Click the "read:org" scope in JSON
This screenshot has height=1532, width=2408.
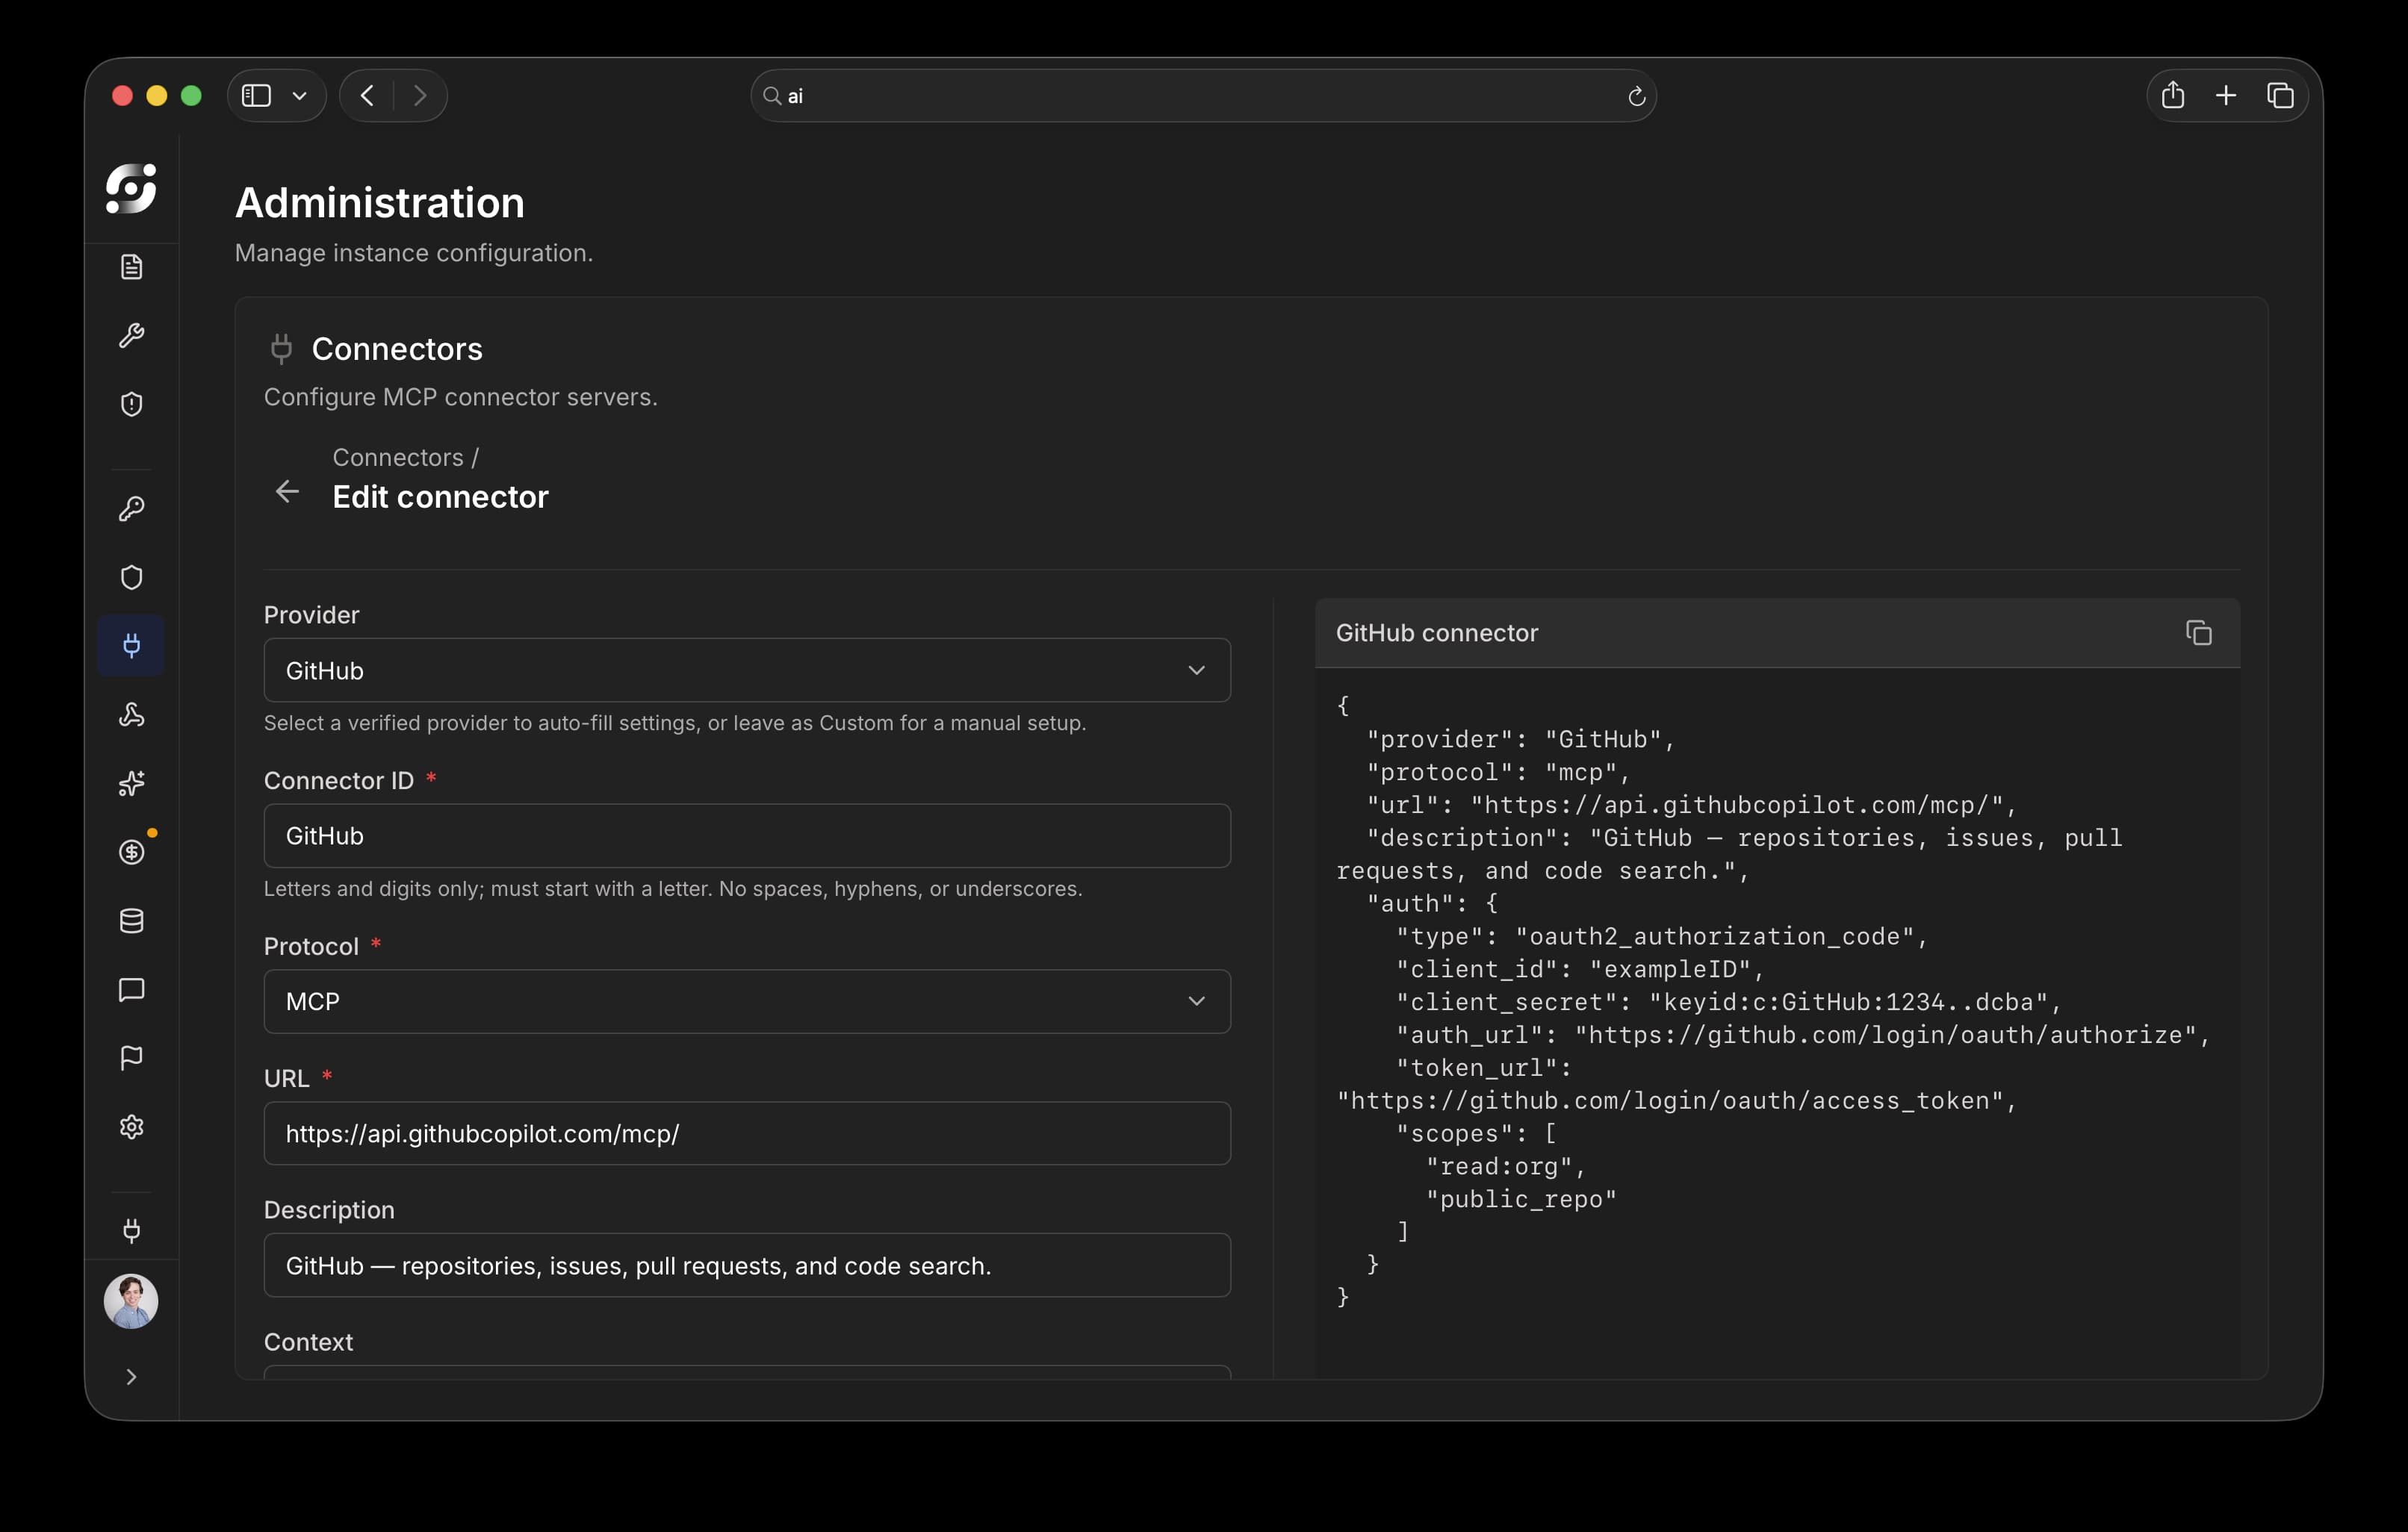[1505, 1166]
